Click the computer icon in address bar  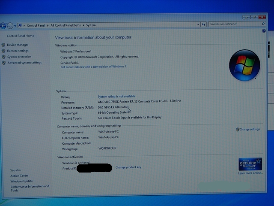pos(20,25)
